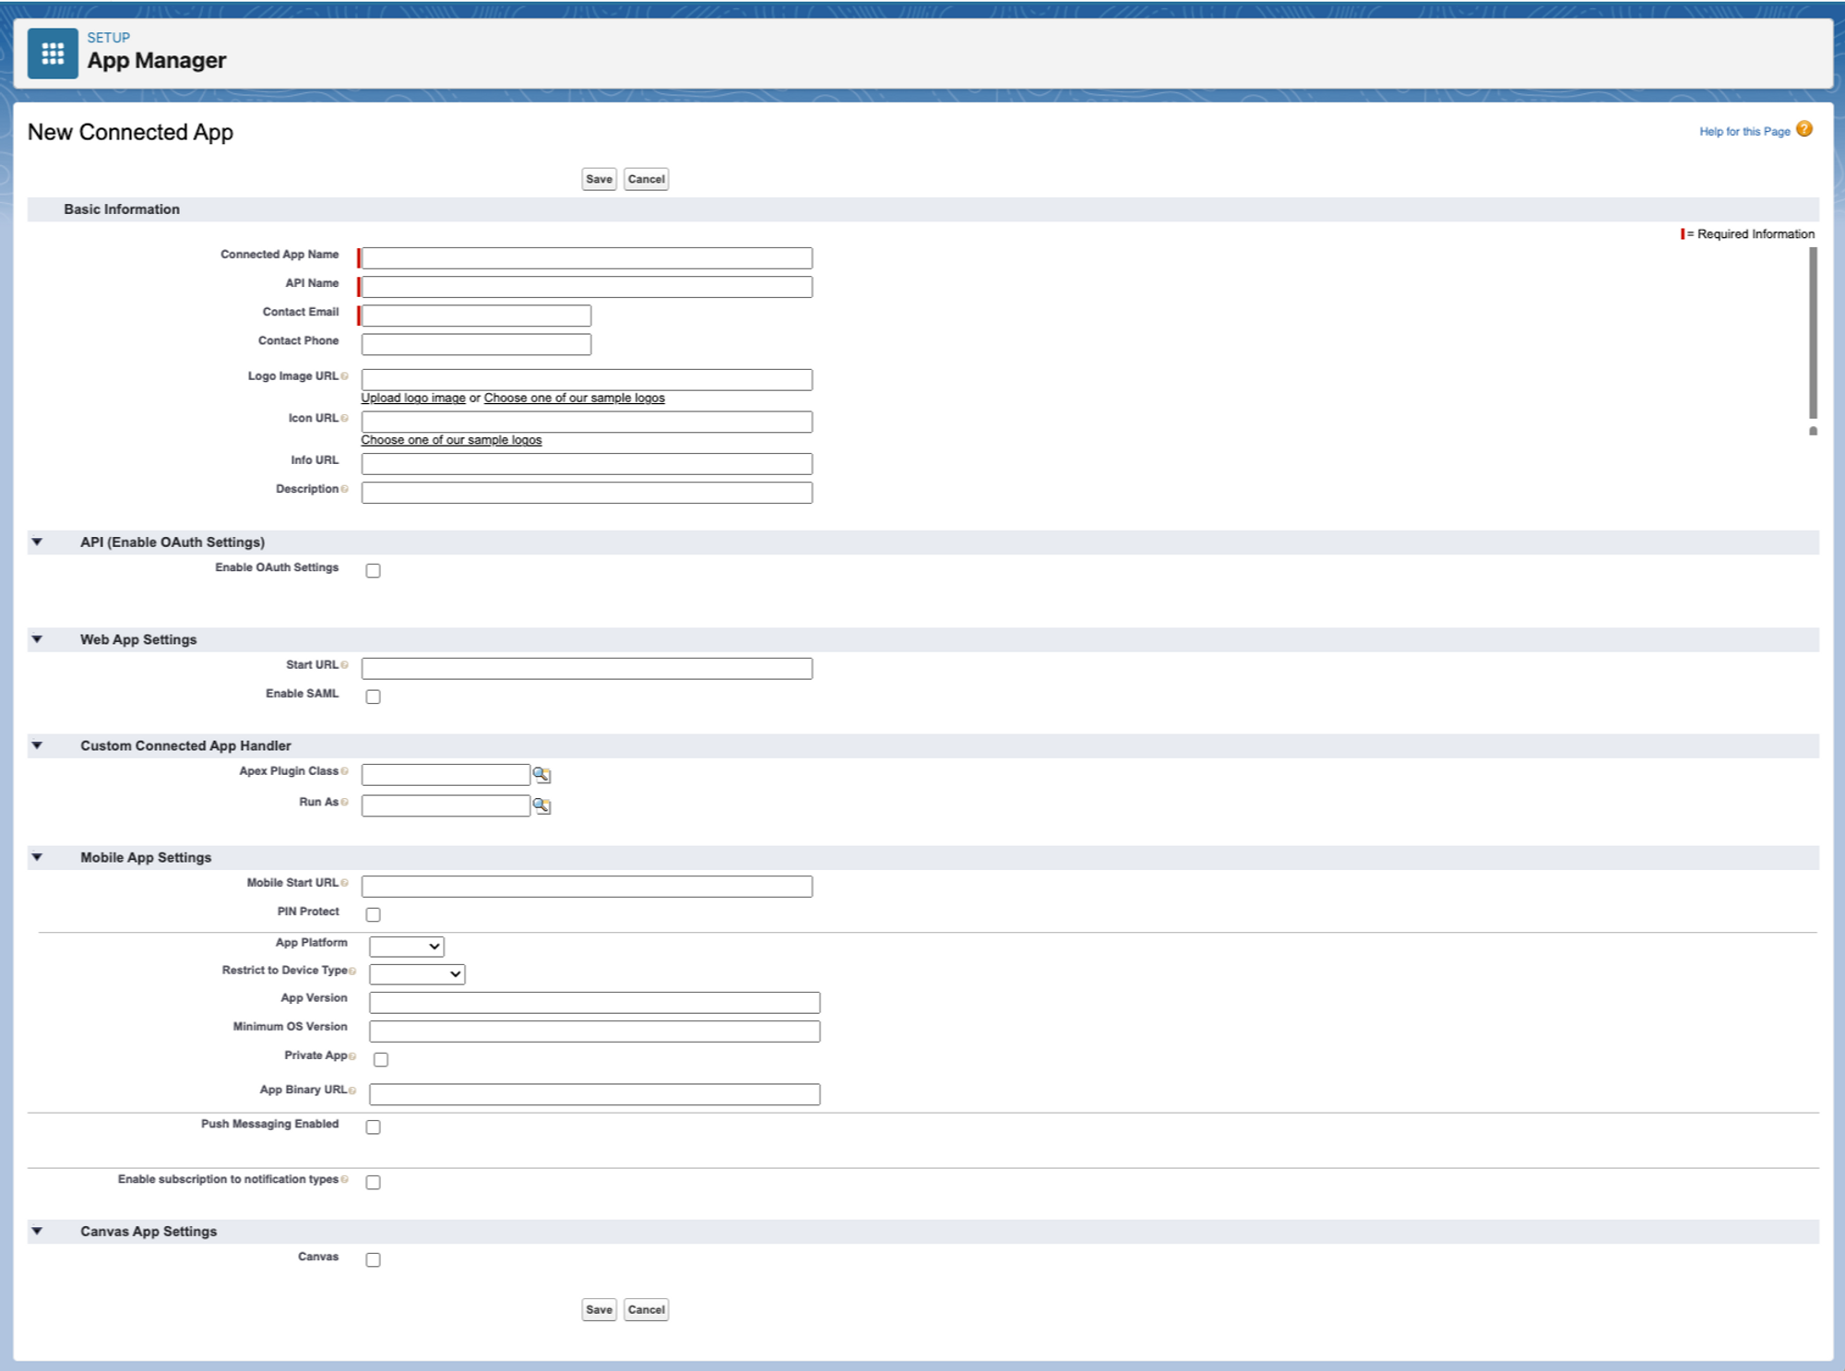Open the Apex Plugin Class lookup icon
Screen dimensions: 1845x1371
point(542,775)
